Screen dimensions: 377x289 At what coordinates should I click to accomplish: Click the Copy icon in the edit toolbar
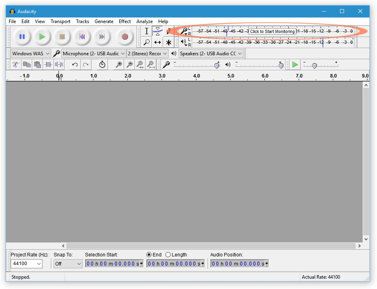(27, 64)
